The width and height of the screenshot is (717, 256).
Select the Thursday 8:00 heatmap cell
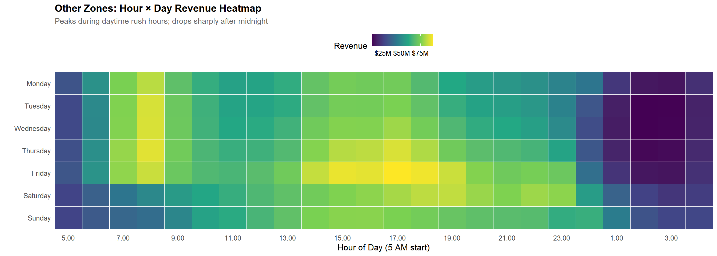pyautogui.click(x=151, y=151)
